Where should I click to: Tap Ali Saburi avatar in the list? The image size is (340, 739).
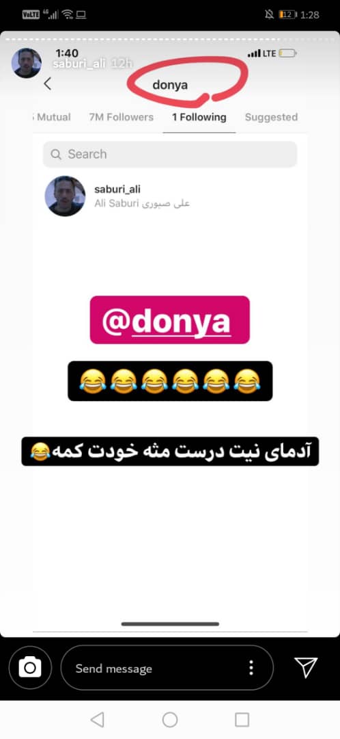tap(65, 196)
